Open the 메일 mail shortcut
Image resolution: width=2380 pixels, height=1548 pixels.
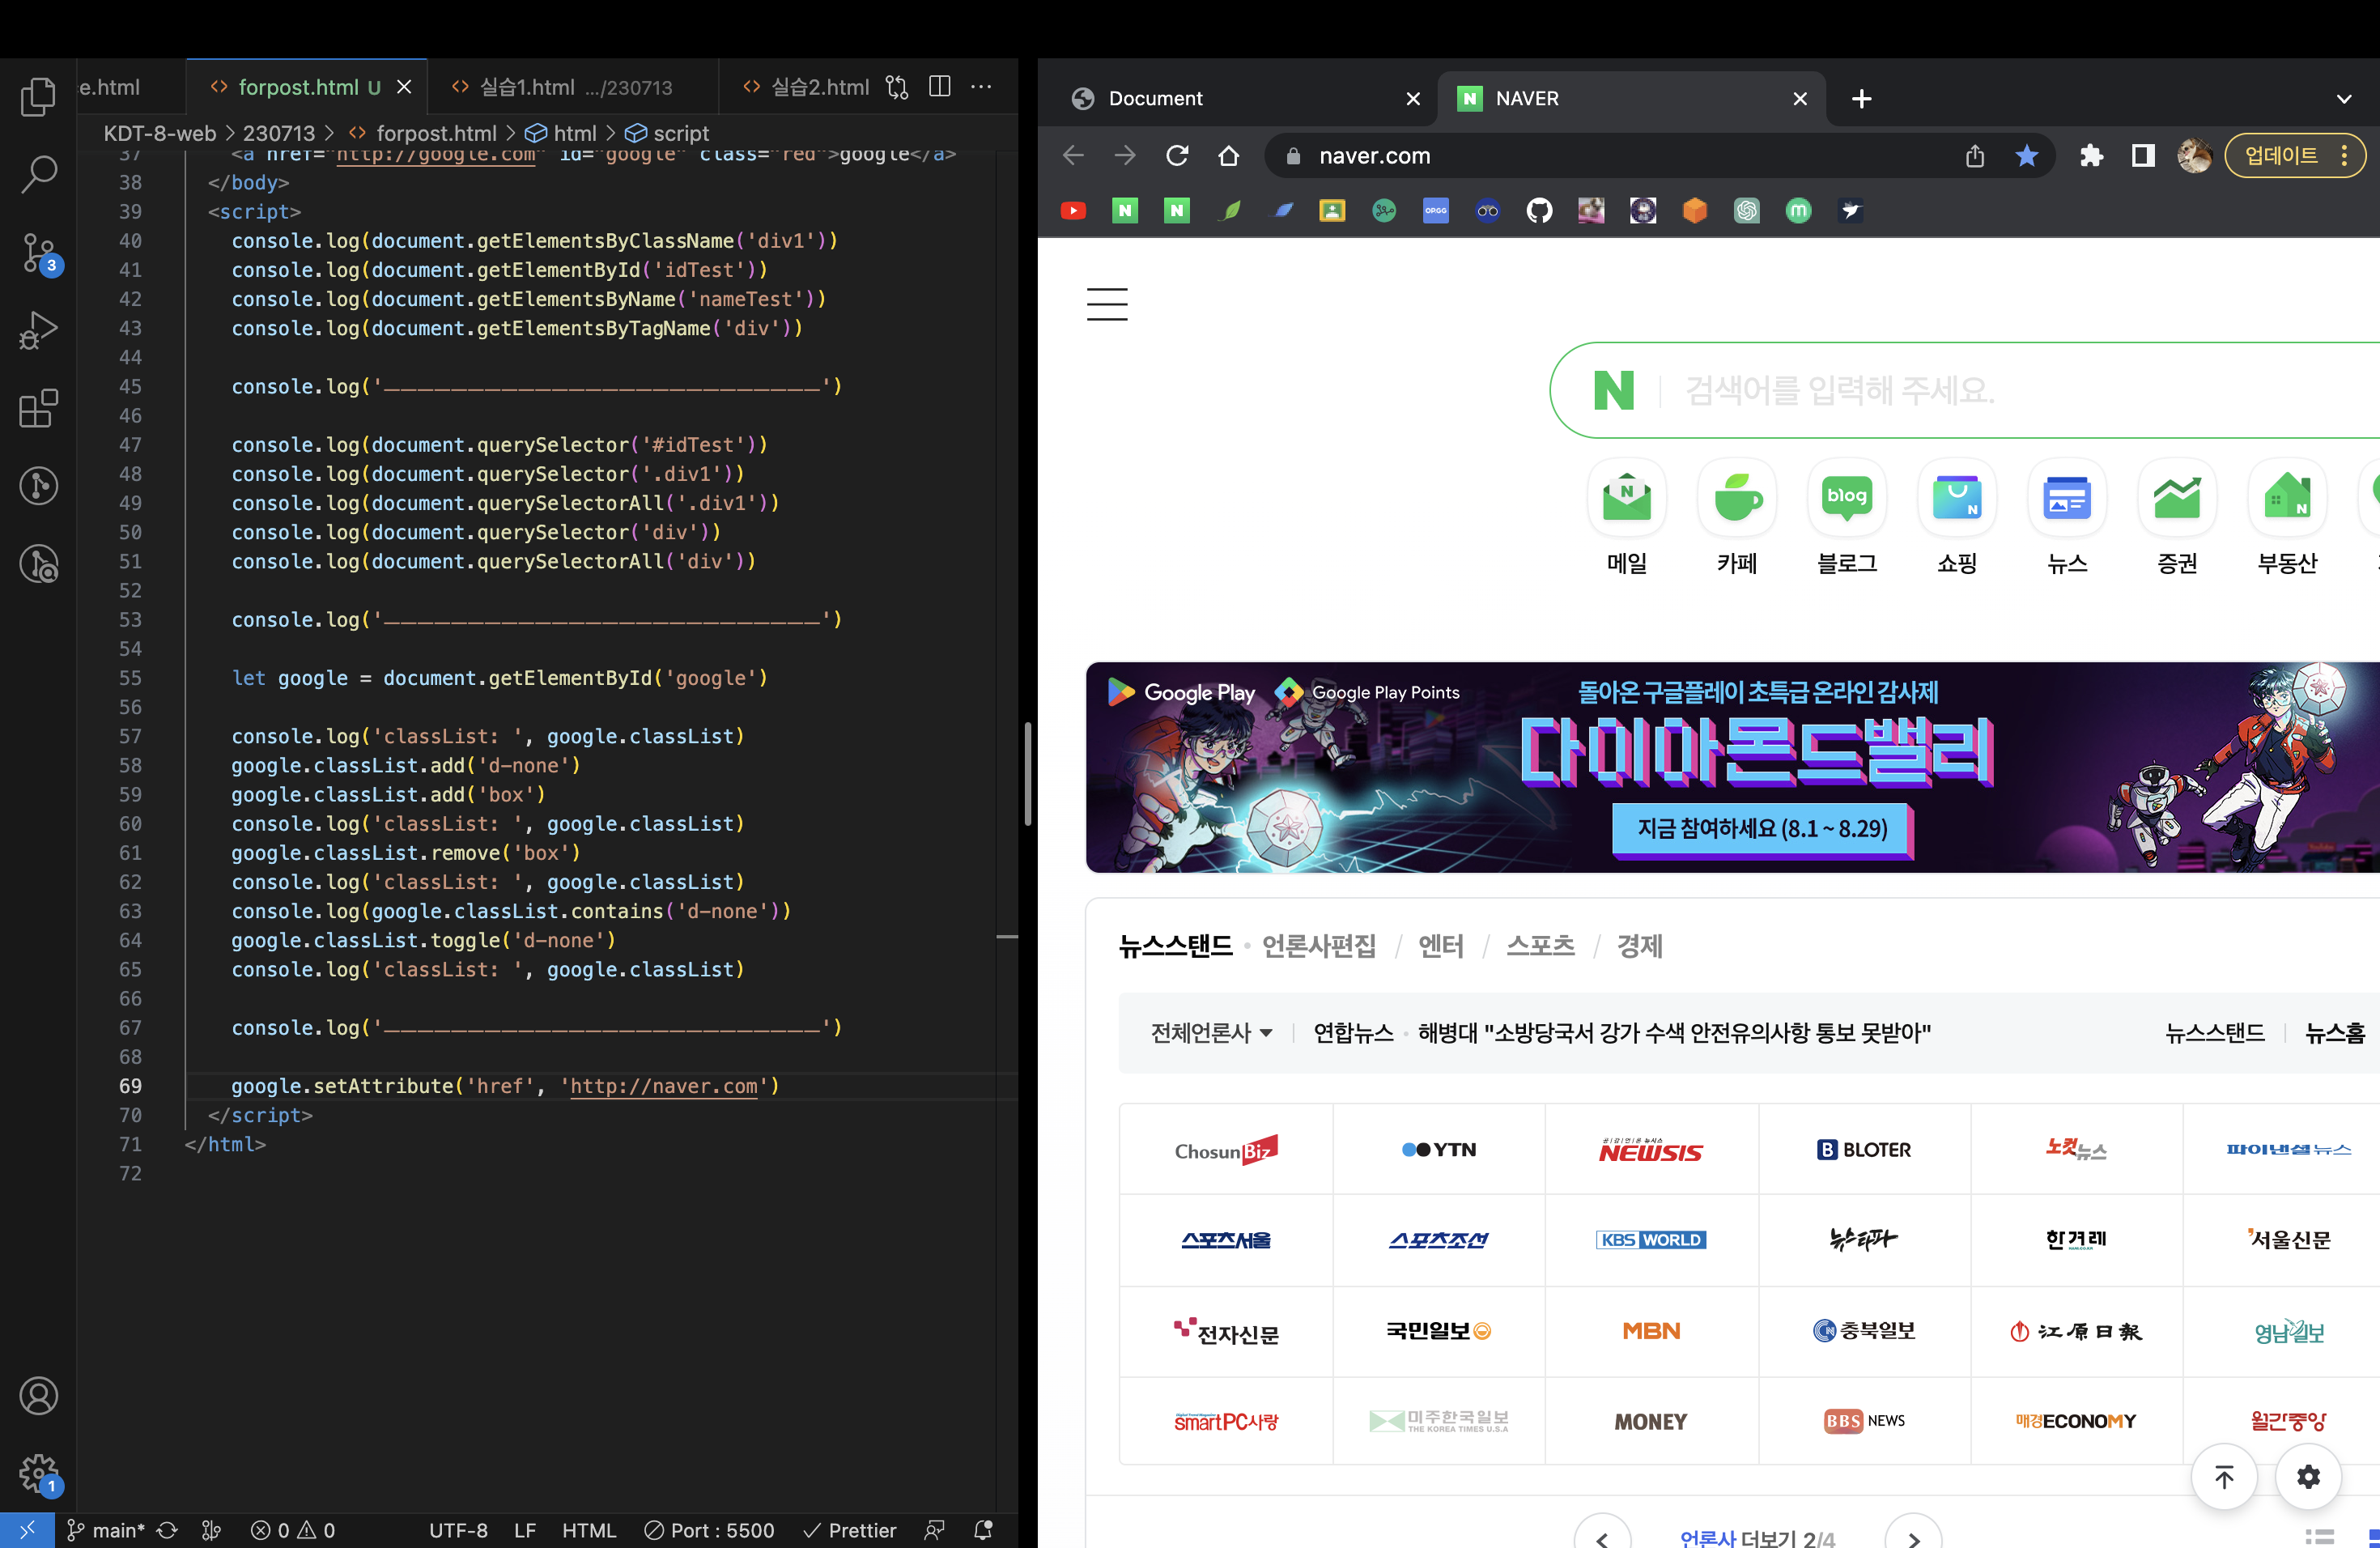click(1627, 518)
